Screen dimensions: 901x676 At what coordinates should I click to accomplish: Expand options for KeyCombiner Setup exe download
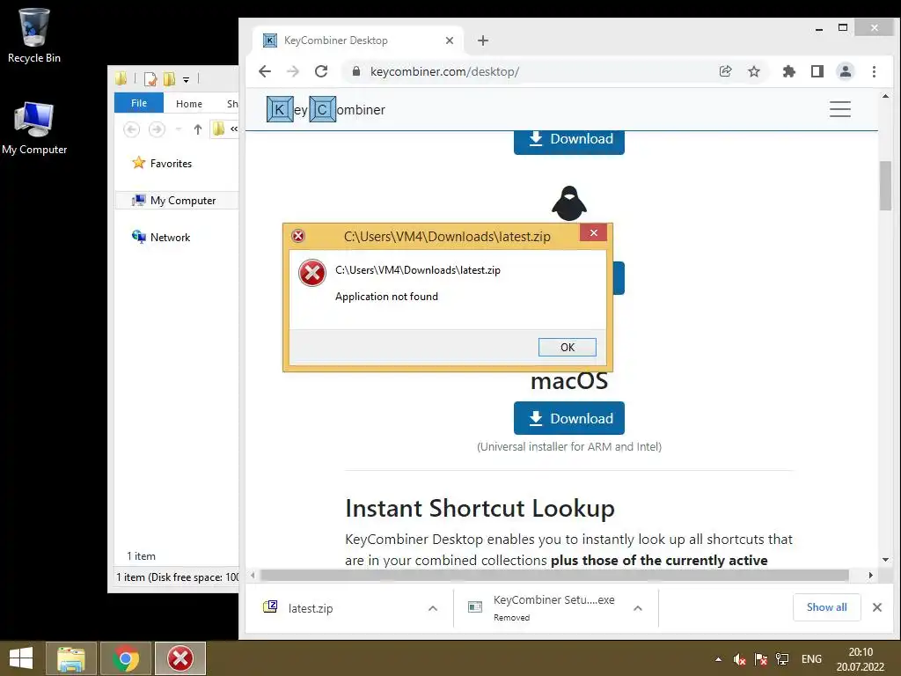click(637, 608)
